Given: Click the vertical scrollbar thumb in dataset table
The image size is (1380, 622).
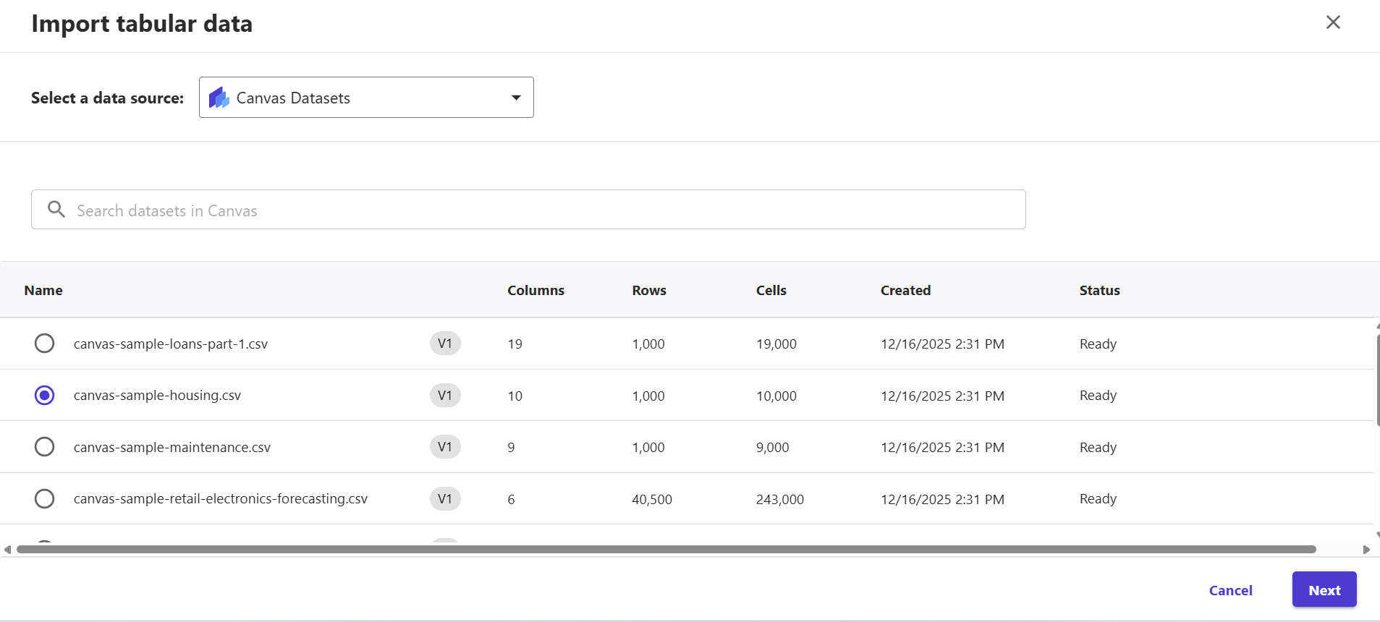Looking at the screenshot, I should tap(1378, 380).
